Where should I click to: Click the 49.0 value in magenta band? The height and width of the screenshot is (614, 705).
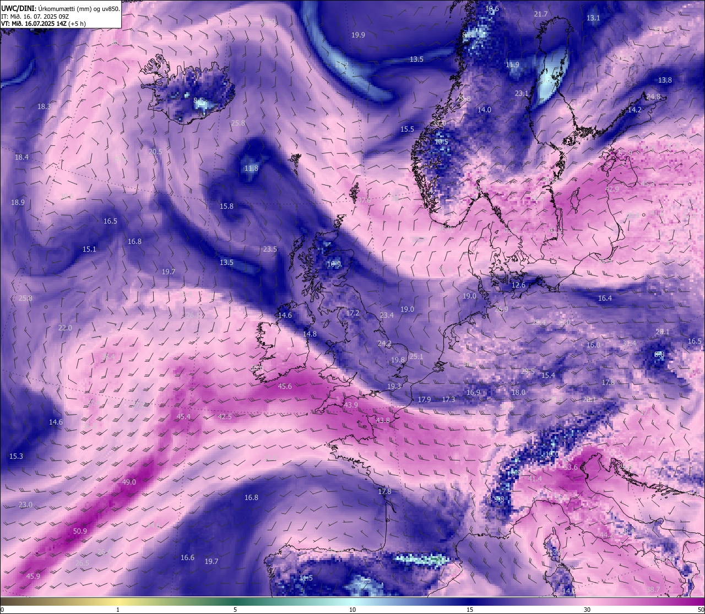click(129, 482)
